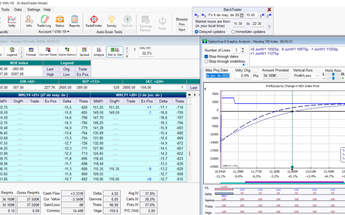Open the Volty toolbar icon
Viewport: 345px width, 215px height.
[12, 21]
